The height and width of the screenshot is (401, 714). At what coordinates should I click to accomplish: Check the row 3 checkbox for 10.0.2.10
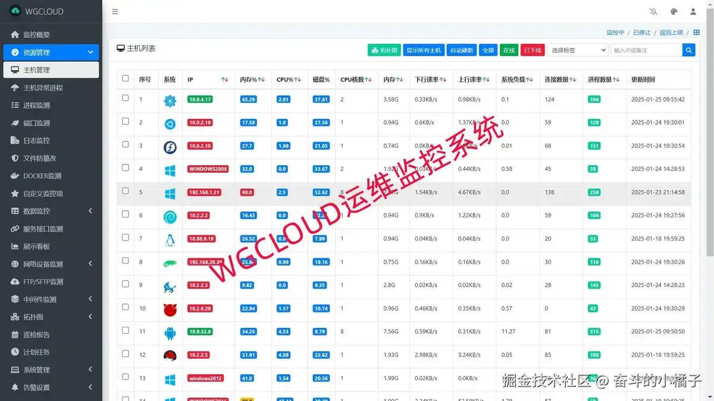click(x=125, y=144)
